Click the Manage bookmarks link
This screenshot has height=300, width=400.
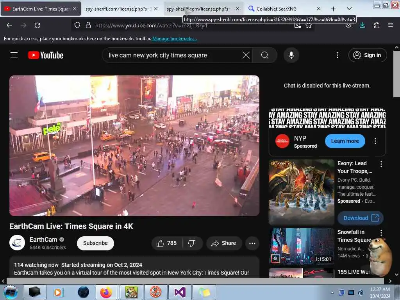pyautogui.click(x=175, y=39)
